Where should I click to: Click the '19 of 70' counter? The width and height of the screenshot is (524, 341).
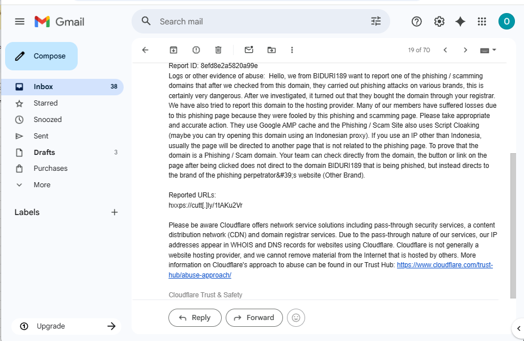click(x=419, y=50)
